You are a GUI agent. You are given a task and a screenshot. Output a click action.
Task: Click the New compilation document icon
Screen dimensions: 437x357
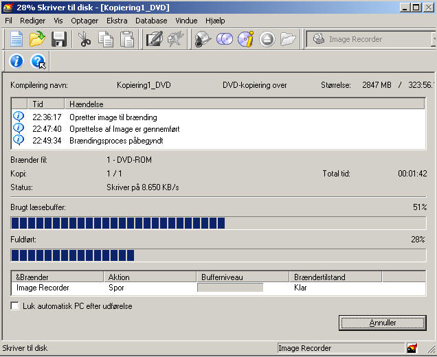pyautogui.click(x=16, y=38)
